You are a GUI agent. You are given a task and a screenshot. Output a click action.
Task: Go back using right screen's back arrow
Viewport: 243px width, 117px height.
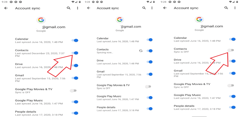(x=165, y=8)
